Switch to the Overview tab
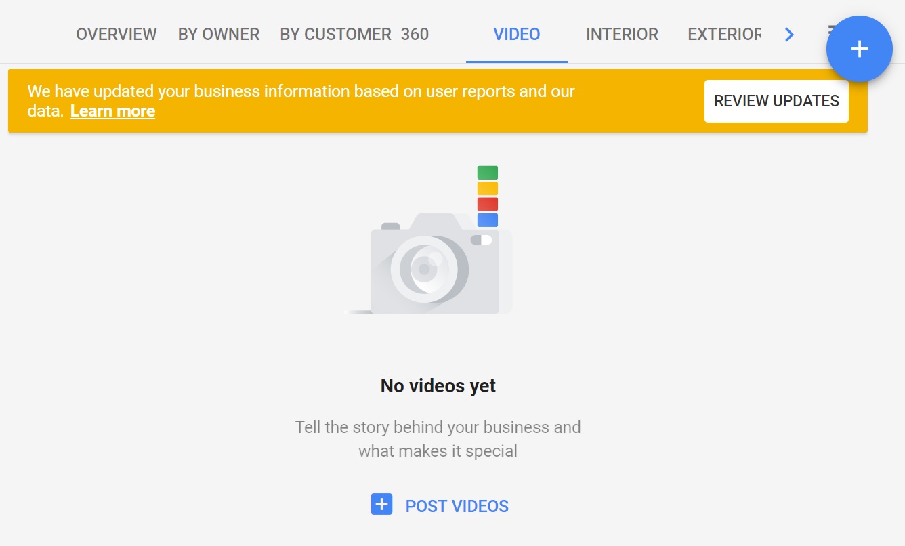Screen dimensions: 905x546 click(x=117, y=34)
